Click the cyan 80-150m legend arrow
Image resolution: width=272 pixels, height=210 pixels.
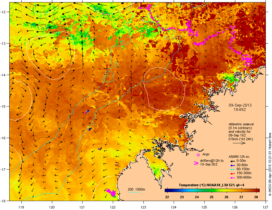(x=233, y=170)
